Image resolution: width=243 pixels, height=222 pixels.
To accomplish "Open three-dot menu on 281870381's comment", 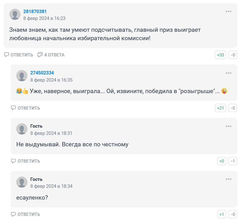I will 229,12.
